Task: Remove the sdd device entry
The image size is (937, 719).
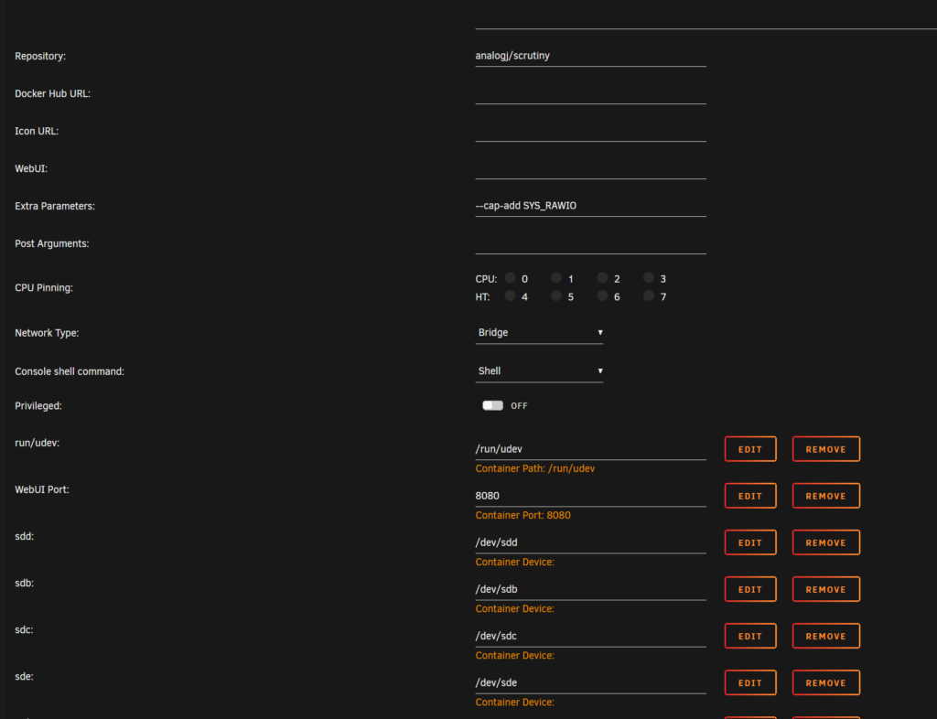Action: tap(826, 542)
